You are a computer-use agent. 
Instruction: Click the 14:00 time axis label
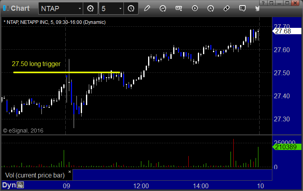201,186
